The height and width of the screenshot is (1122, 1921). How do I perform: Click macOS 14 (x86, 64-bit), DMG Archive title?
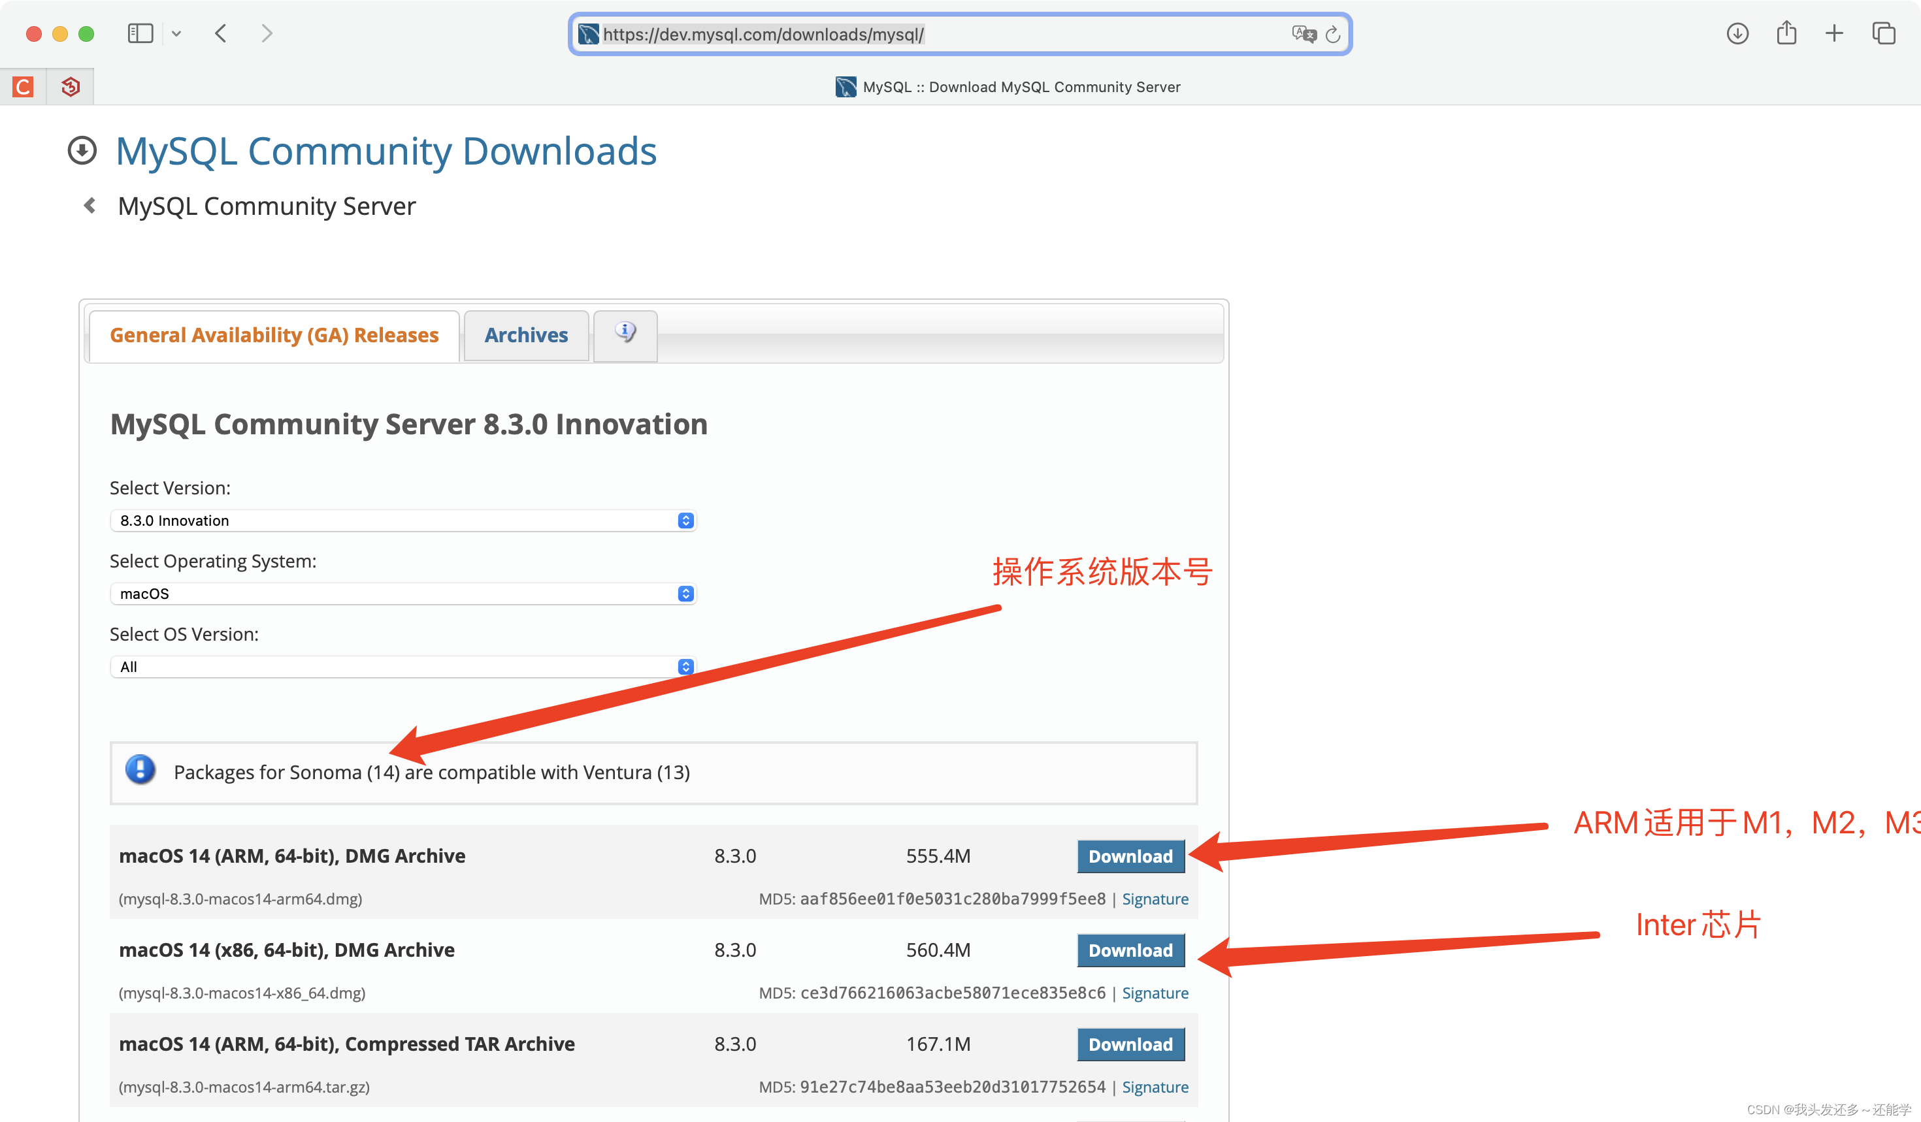(x=287, y=951)
